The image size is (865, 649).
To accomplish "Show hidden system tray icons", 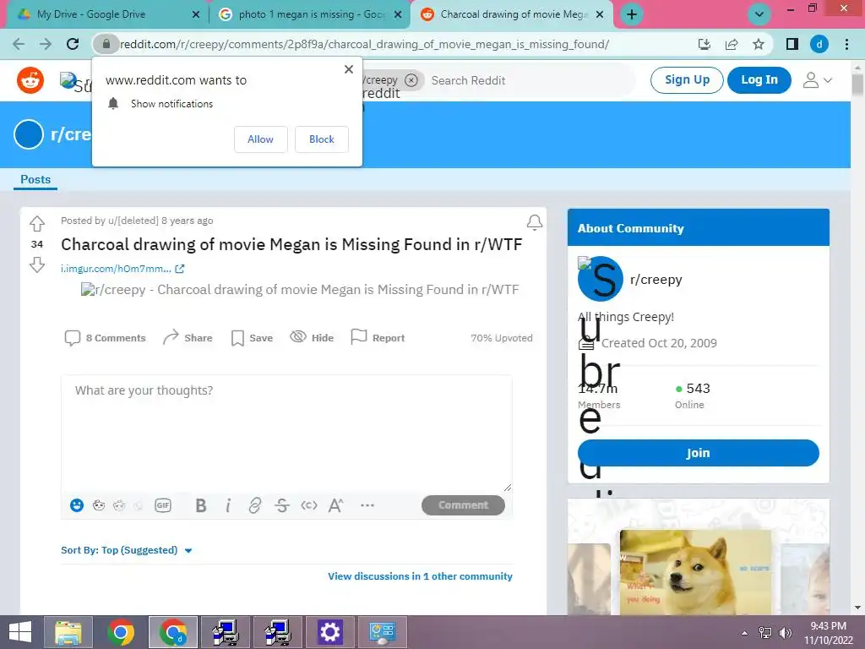I will pos(745,633).
